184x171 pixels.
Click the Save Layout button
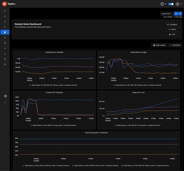coord(159,45)
